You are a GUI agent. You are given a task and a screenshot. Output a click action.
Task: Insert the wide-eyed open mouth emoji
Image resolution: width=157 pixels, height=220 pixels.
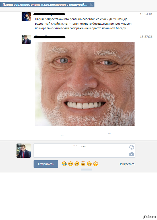(x=83, y=164)
